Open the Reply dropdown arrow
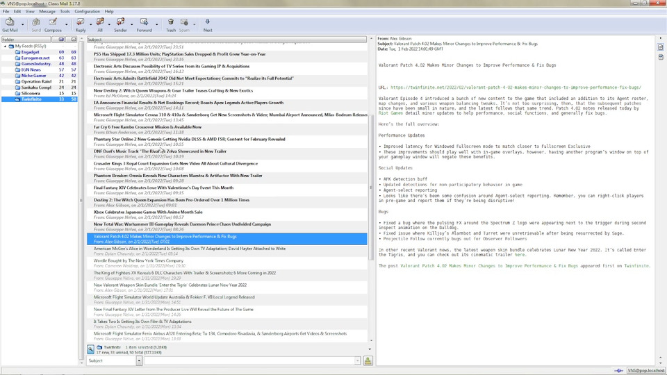The width and height of the screenshot is (667, 375). pos(90,25)
